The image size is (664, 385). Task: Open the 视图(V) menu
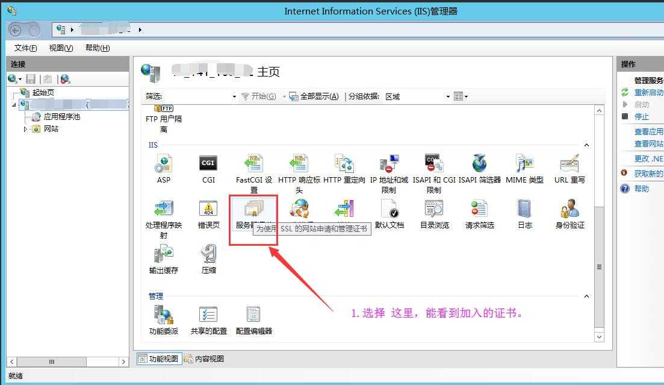tap(61, 48)
